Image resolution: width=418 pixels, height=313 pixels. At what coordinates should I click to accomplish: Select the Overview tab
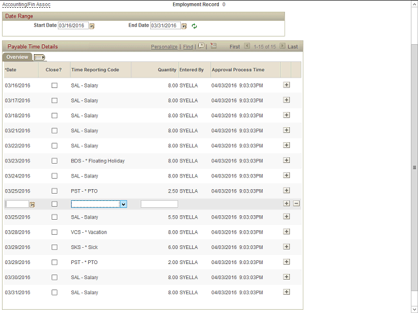[17, 57]
